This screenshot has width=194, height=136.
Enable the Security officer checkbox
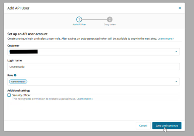[x=9, y=95]
